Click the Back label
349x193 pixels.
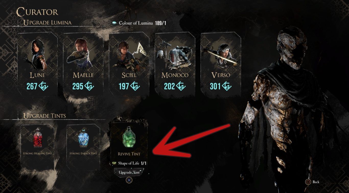click(x=316, y=182)
